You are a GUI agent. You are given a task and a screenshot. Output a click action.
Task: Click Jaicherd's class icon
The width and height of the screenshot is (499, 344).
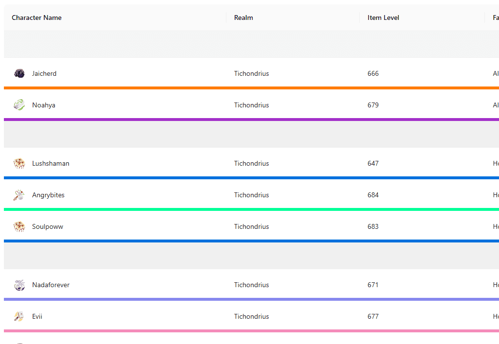coord(19,73)
